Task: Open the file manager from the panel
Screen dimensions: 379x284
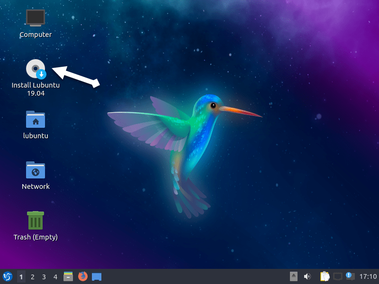Action: [68, 276]
